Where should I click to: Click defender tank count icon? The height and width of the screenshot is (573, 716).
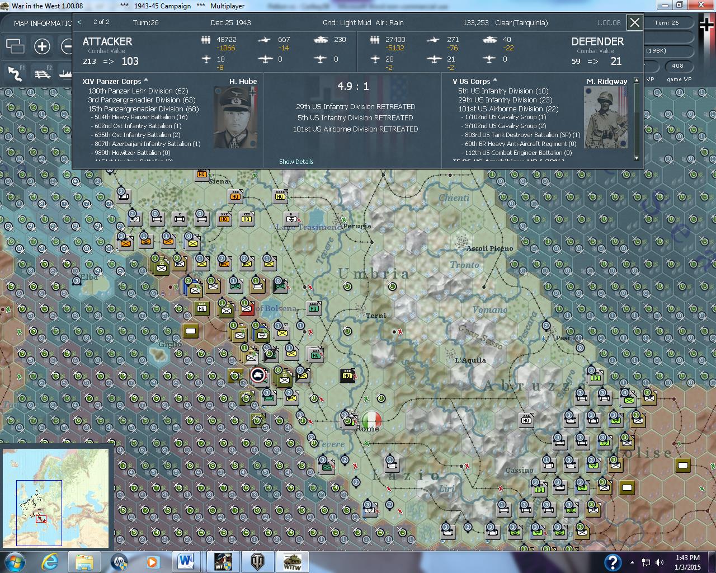(x=489, y=40)
